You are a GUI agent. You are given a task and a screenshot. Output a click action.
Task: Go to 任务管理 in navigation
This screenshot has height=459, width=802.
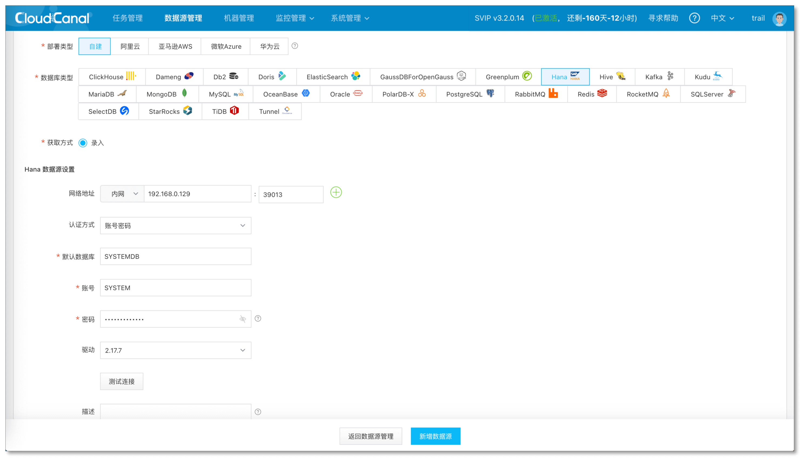point(128,18)
